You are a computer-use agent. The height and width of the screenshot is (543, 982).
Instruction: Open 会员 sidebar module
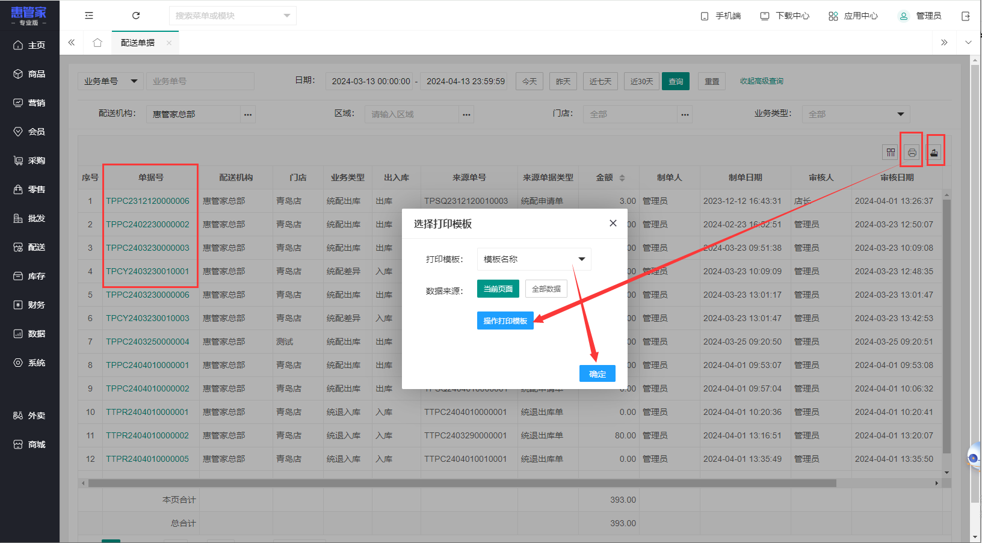point(29,132)
